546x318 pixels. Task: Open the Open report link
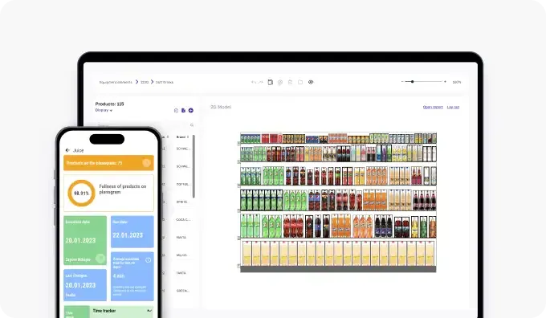pos(433,107)
